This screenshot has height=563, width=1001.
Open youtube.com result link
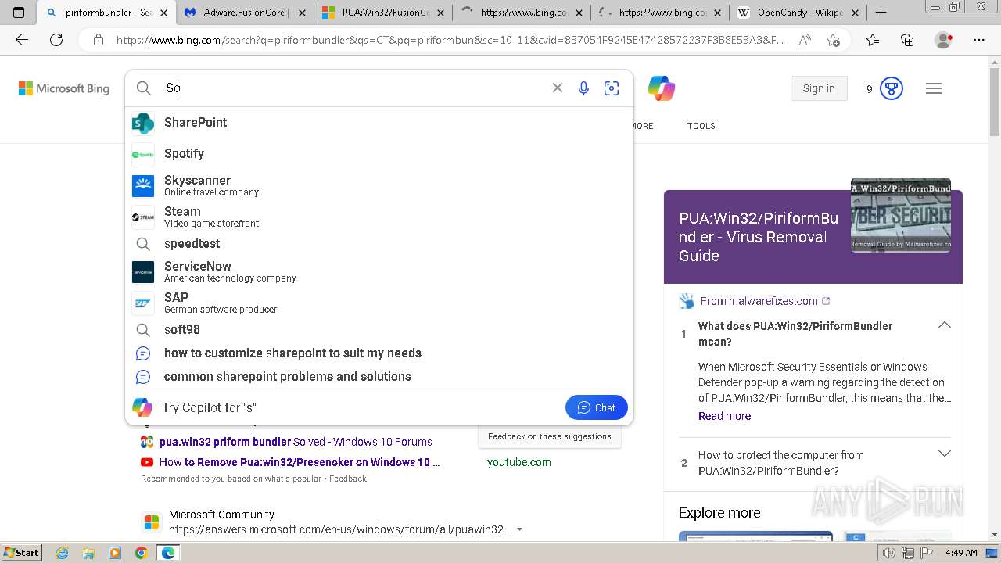click(519, 462)
